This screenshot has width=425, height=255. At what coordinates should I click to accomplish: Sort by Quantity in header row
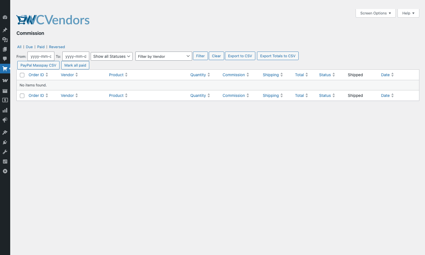[200, 75]
